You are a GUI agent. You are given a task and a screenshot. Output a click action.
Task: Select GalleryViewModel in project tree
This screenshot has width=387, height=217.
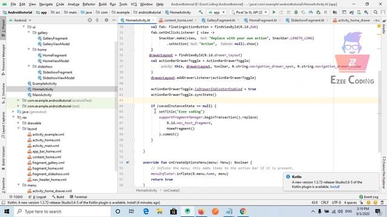(x=56, y=44)
